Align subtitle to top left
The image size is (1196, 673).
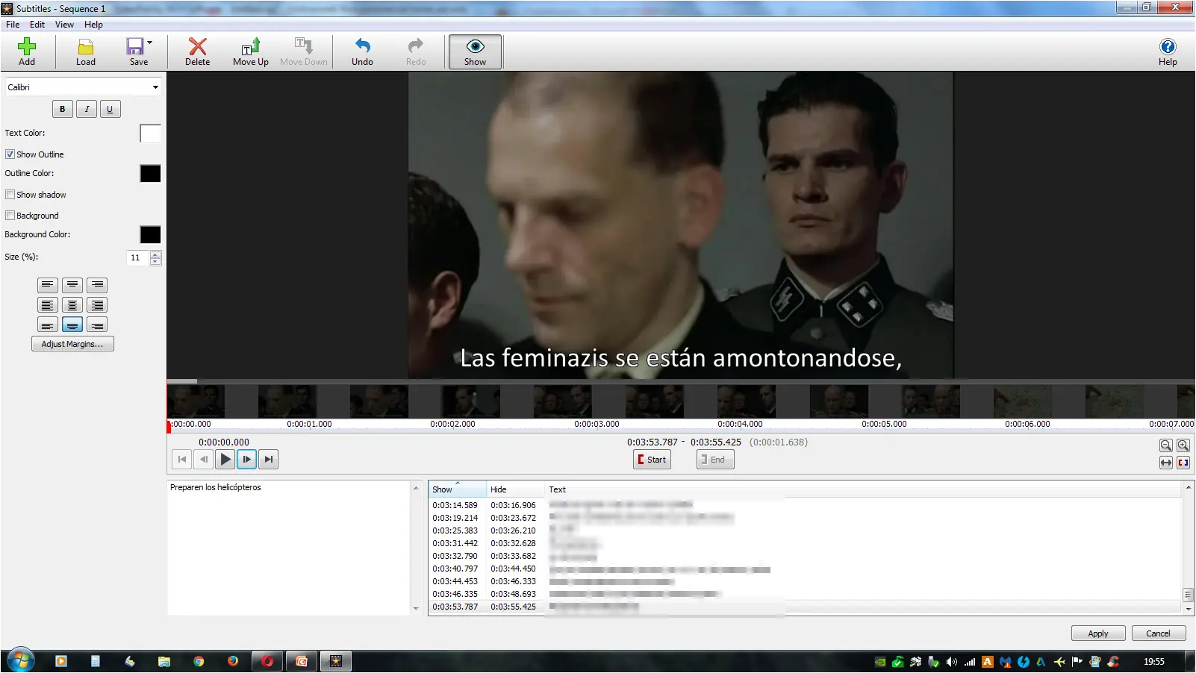click(x=47, y=285)
